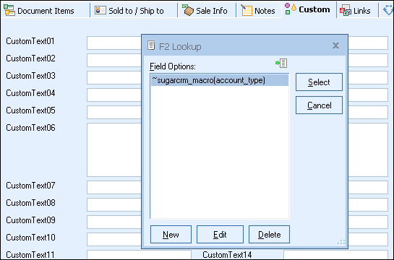Delete the selected field option
Image resolution: width=394 pixels, height=260 pixels.
(x=269, y=235)
